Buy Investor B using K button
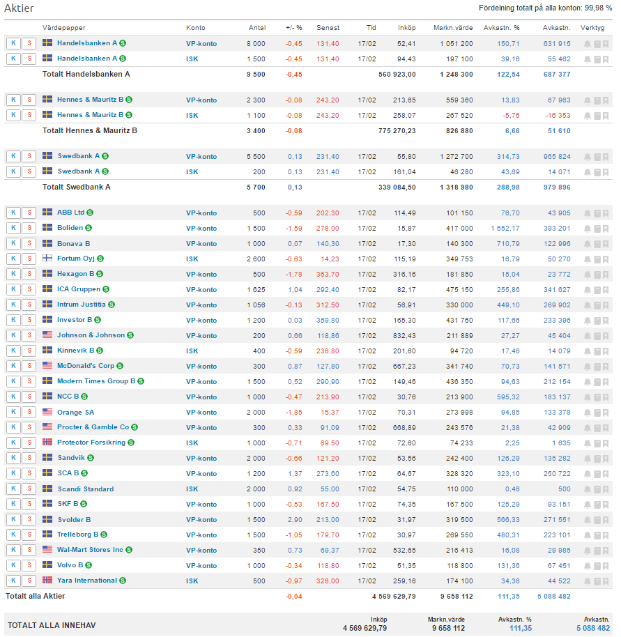Screen dimensions: 621x637 click(13, 320)
